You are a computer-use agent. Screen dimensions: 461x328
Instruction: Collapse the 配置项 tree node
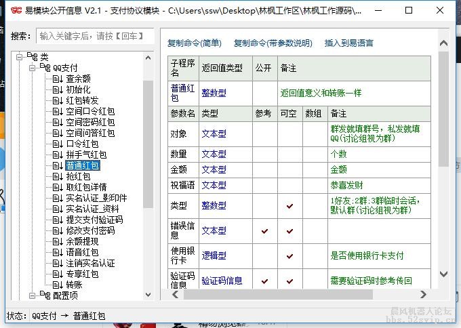pyautogui.click(x=33, y=295)
